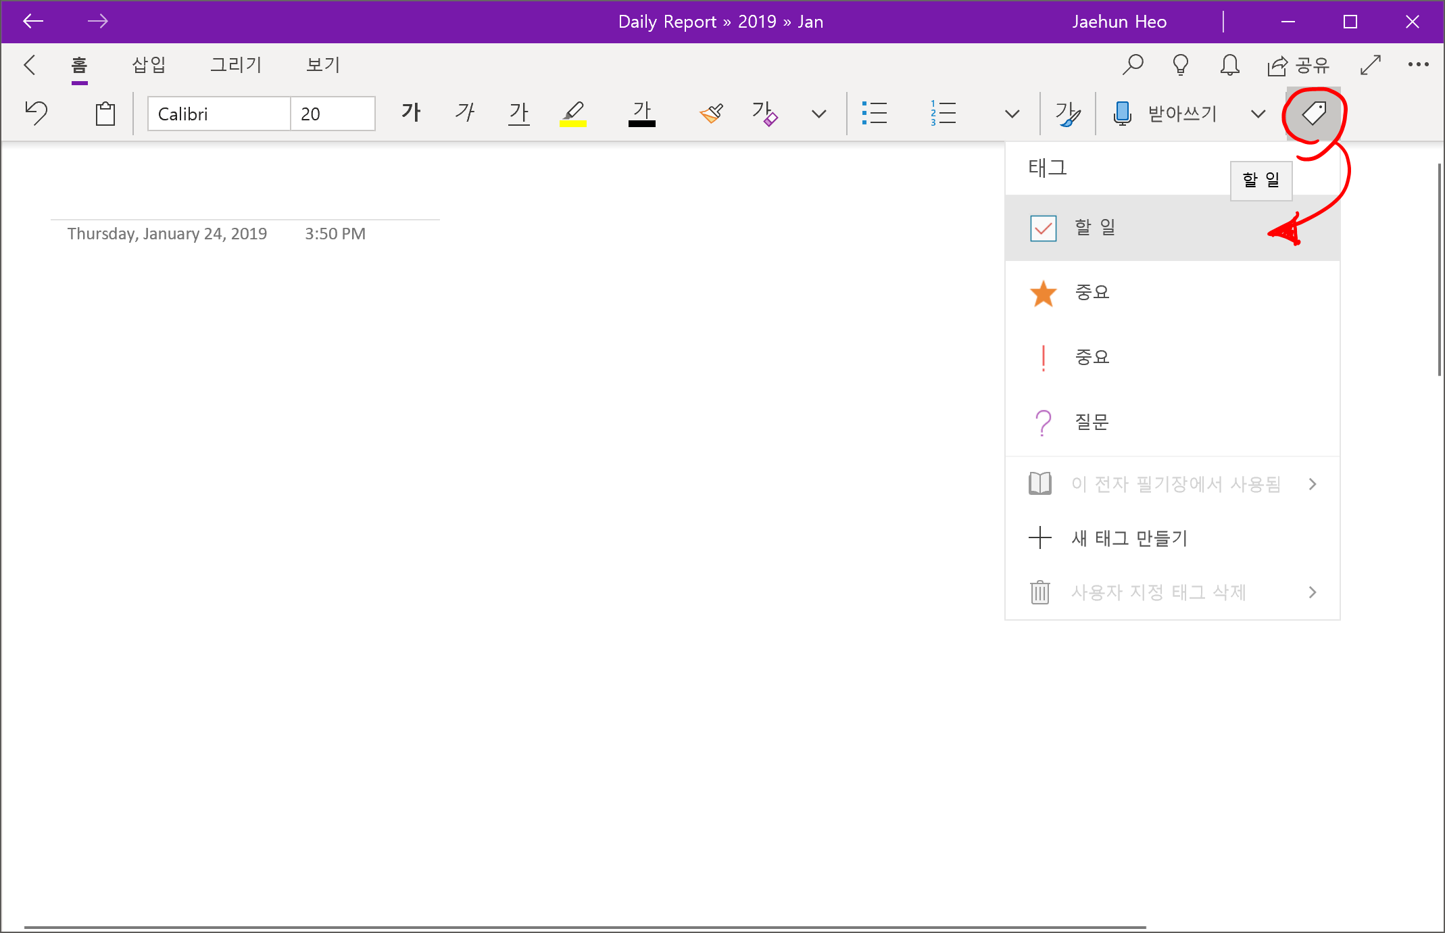The width and height of the screenshot is (1445, 933).
Task: Click the search magnifier icon
Action: [1133, 64]
